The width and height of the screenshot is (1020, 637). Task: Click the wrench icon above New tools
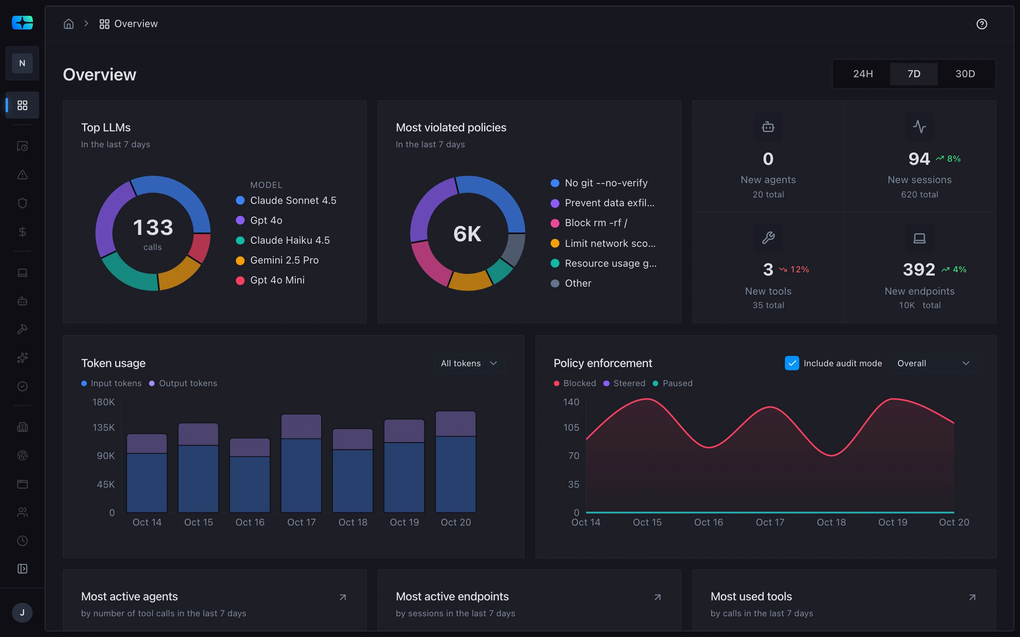click(768, 238)
